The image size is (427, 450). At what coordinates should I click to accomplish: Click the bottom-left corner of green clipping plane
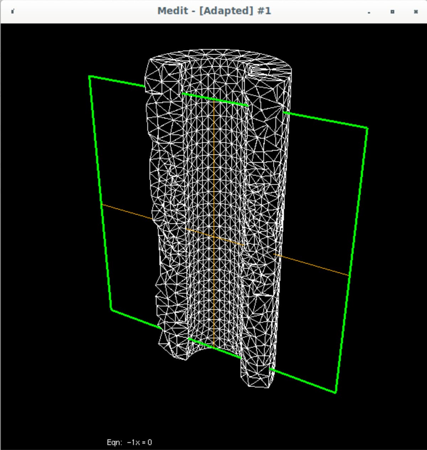point(111,309)
